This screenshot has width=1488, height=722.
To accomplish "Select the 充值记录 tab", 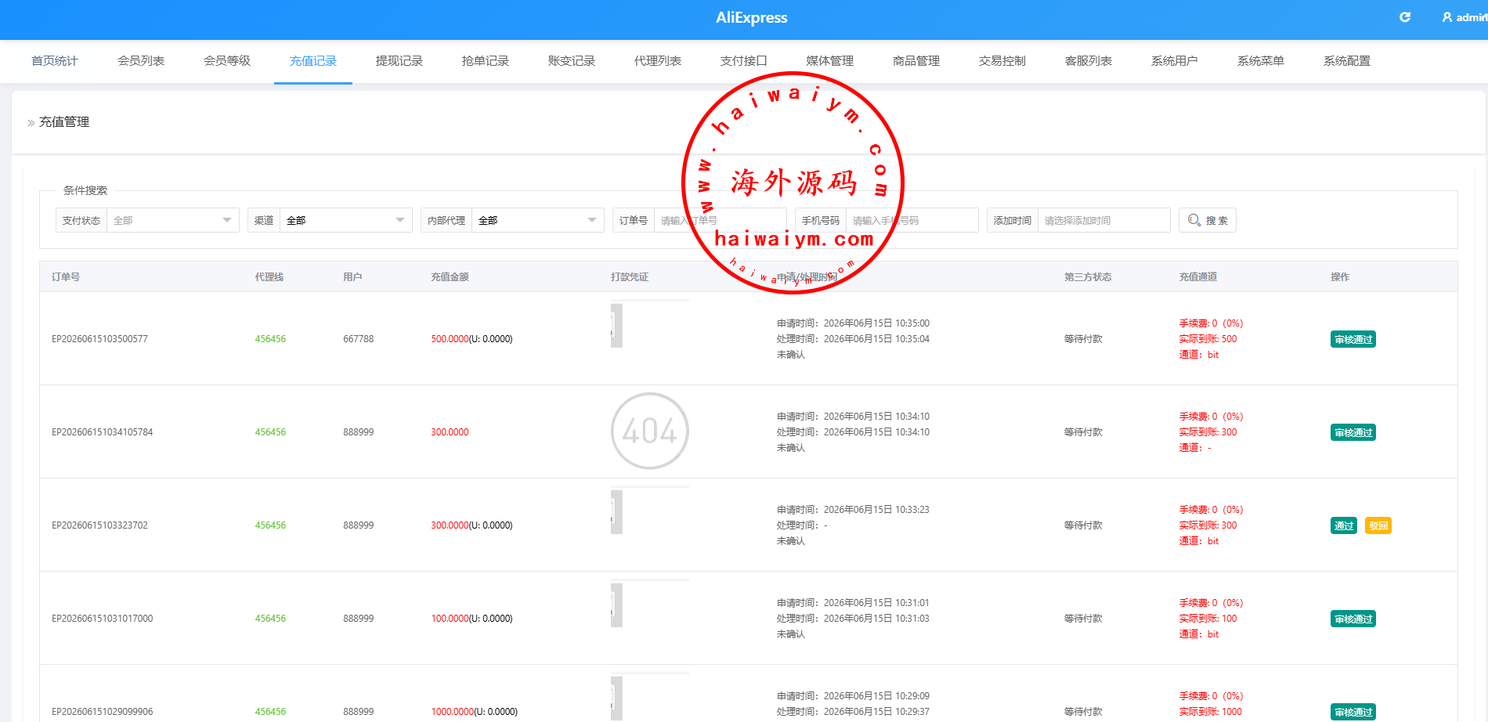I will 313,61.
